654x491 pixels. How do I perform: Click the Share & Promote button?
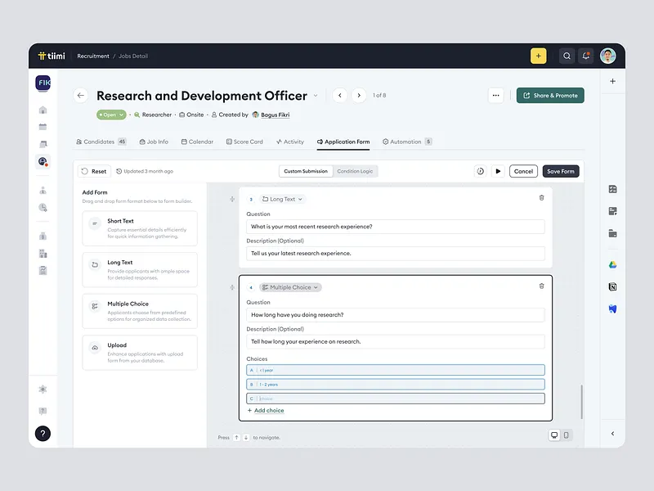(x=549, y=96)
